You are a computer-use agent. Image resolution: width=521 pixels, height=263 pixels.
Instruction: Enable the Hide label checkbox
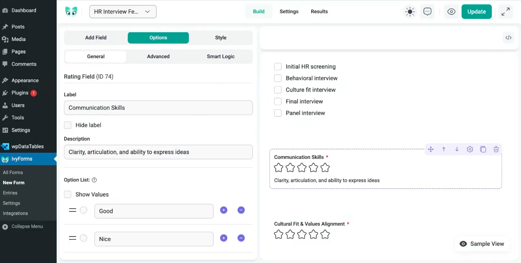pos(68,125)
